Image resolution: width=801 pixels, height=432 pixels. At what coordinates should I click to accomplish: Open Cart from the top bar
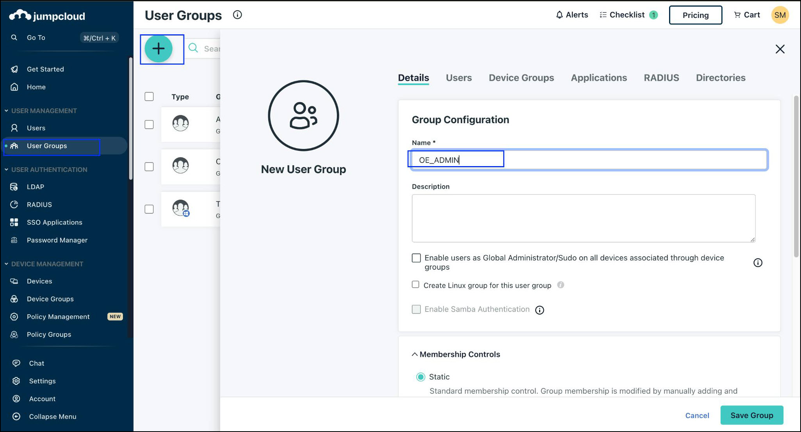(747, 15)
